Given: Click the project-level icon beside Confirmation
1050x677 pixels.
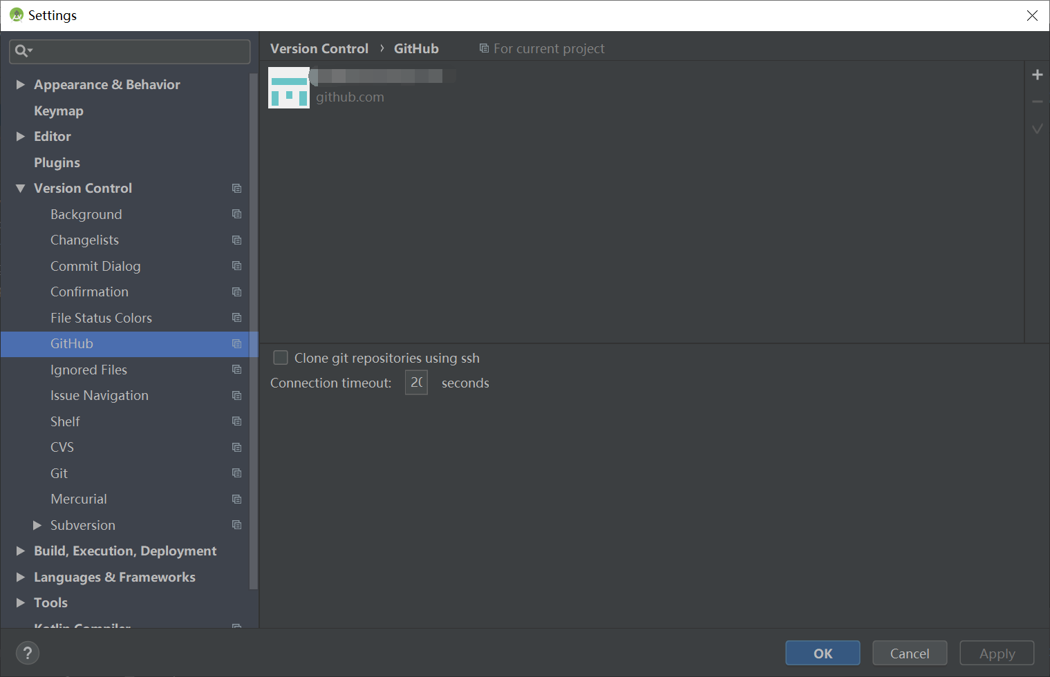Looking at the screenshot, I should click(x=236, y=292).
